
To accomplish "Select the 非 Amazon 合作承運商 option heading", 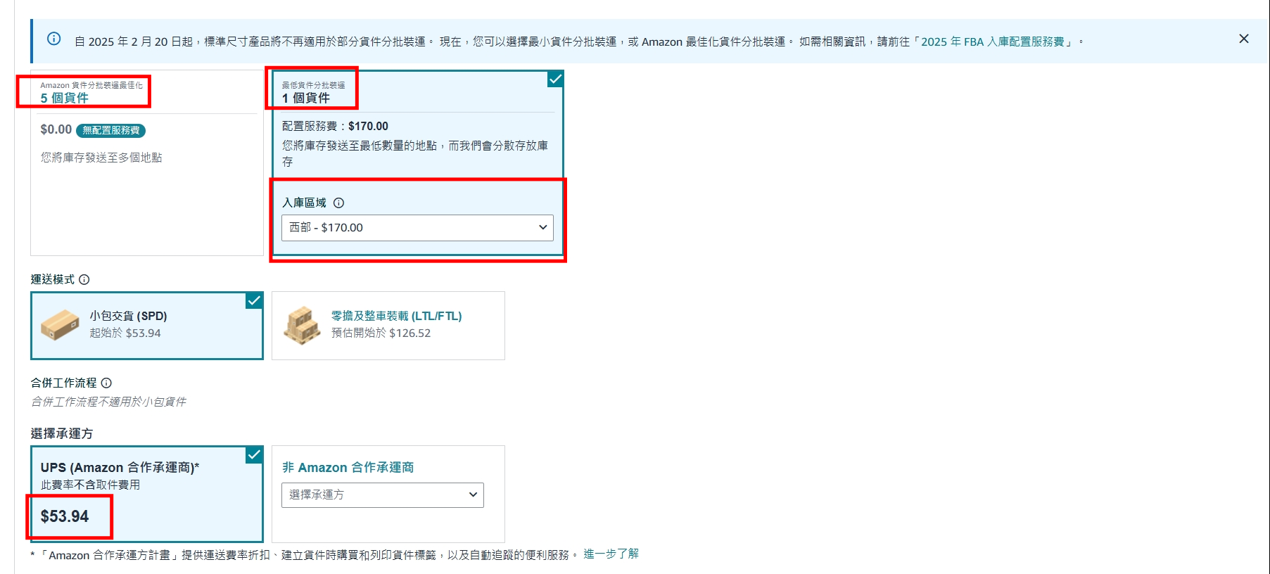I will (348, 467).
